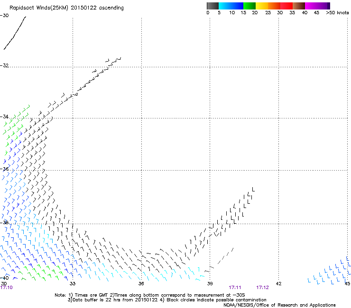Click the '-34' latitude axis label
The width and height of the screenshot is (351, 308).
4,117
